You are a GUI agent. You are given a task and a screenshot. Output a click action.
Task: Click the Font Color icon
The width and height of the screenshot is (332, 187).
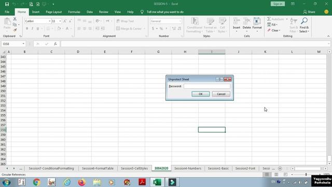pos(67,29)
